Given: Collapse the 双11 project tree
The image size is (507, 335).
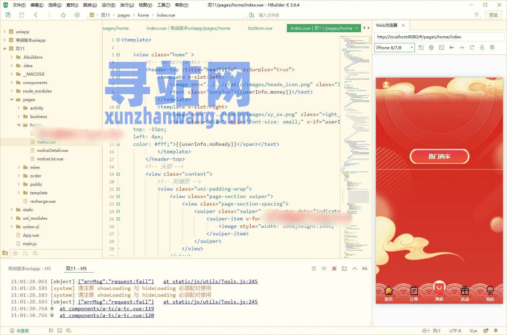Looking at the screenshot, I should click(5, 48).
